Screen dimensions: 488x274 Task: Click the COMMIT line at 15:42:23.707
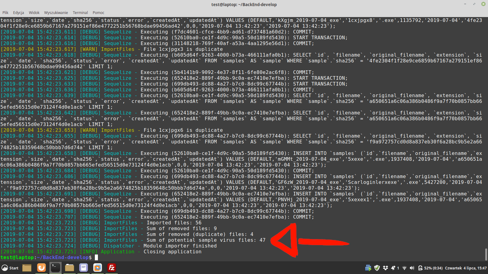(x=157, y=217)
